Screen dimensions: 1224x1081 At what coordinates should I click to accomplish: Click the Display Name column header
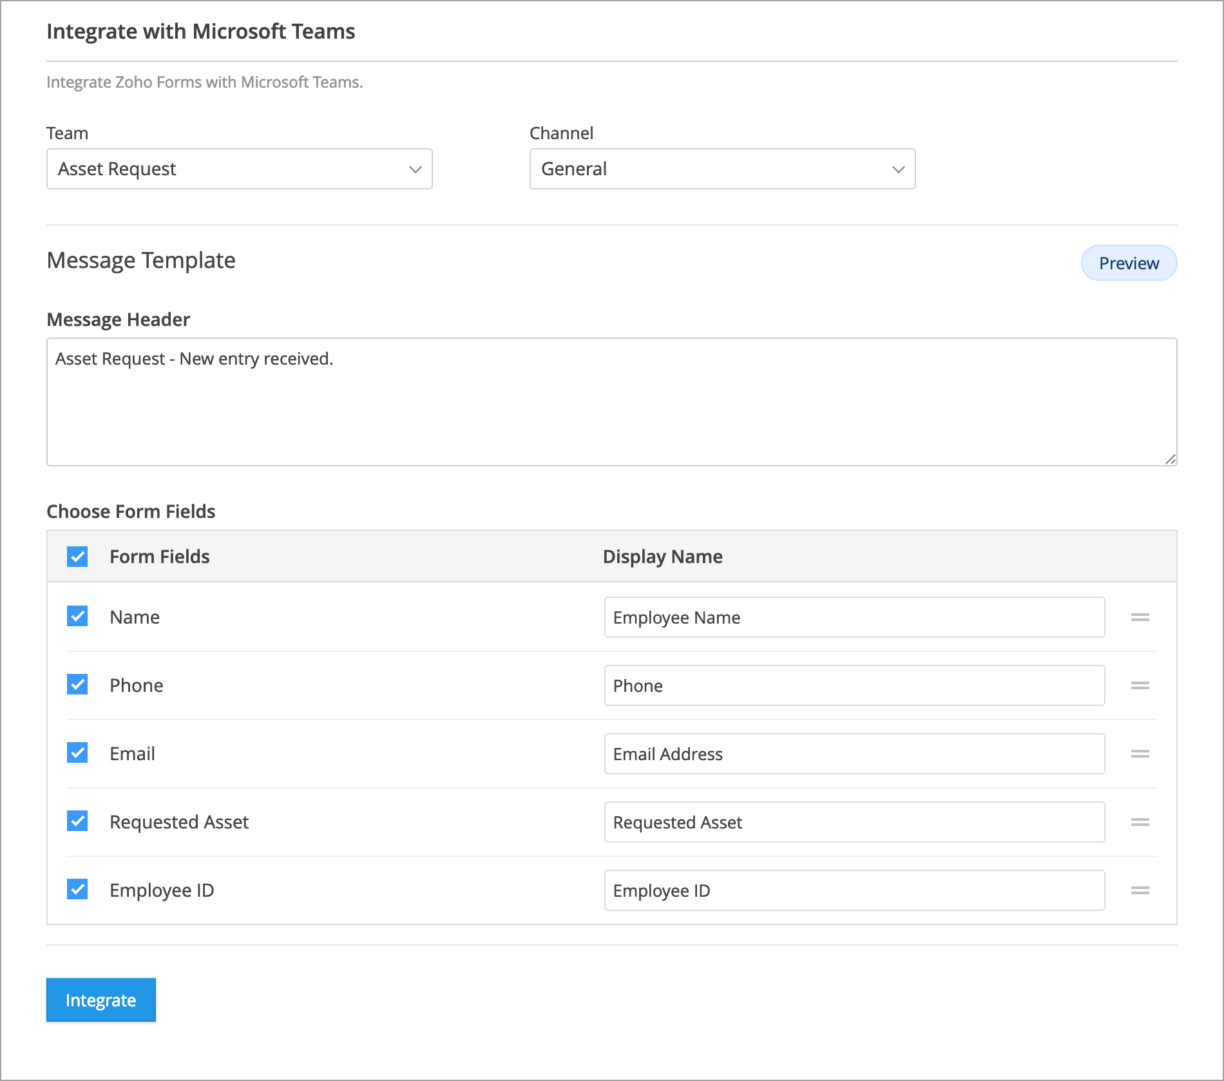(x=662, y=556)
